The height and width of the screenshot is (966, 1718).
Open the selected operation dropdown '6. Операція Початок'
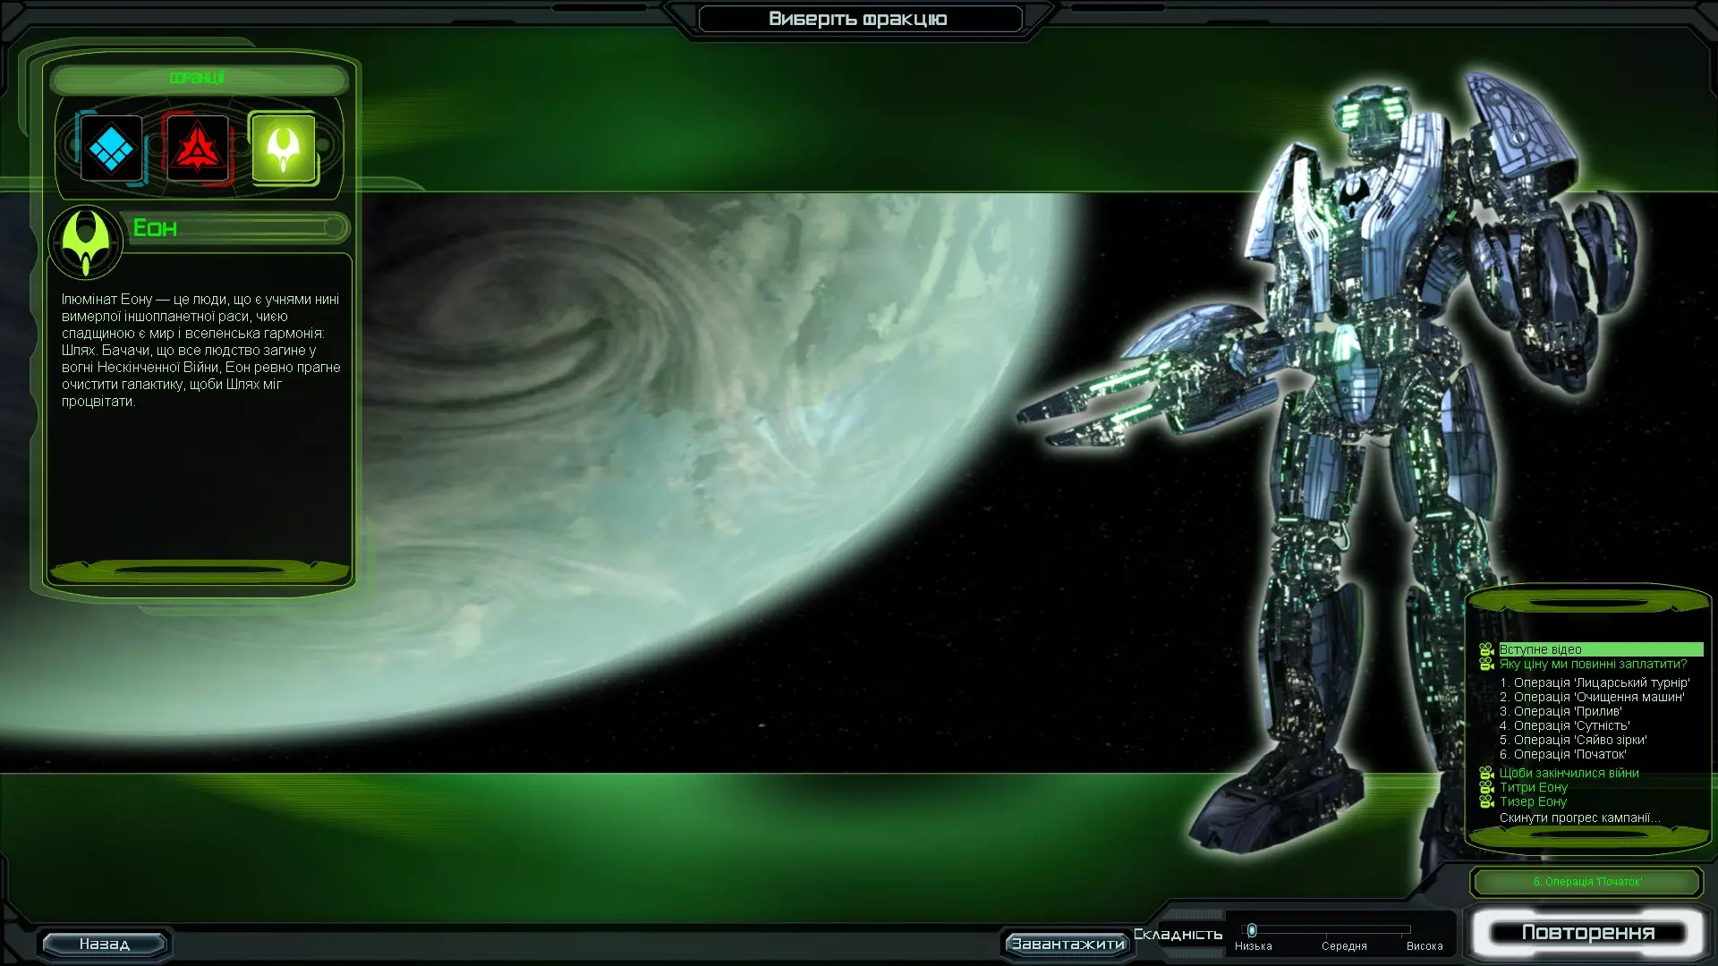point(1586,882)
